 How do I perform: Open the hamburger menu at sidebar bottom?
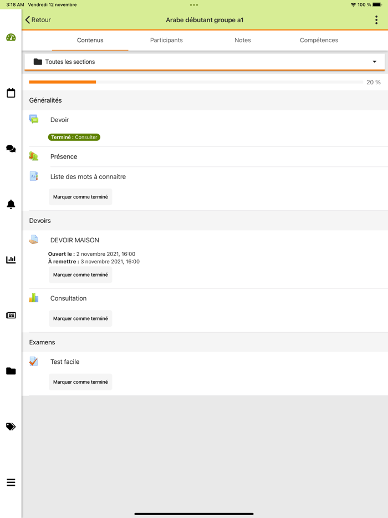tap(11, 483)
